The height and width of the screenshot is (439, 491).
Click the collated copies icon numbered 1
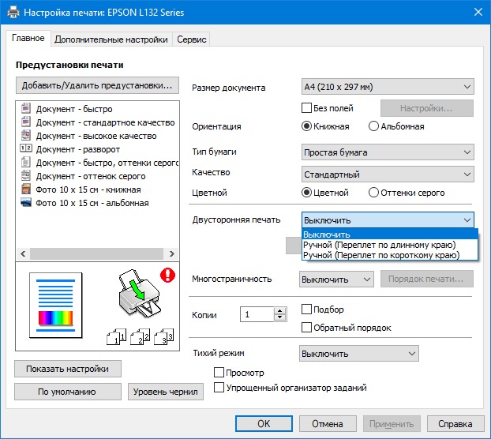click(x=116, y=336)
